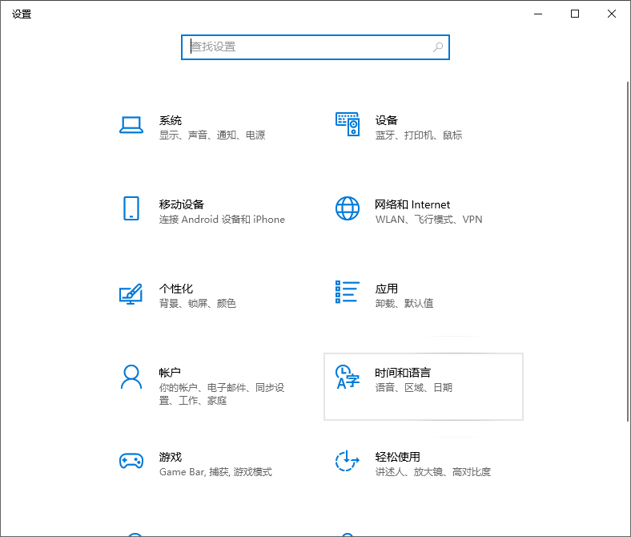Click the text WLAN、飞行模式、VPN
Screen dimensions: 631x537
[428, 219]
